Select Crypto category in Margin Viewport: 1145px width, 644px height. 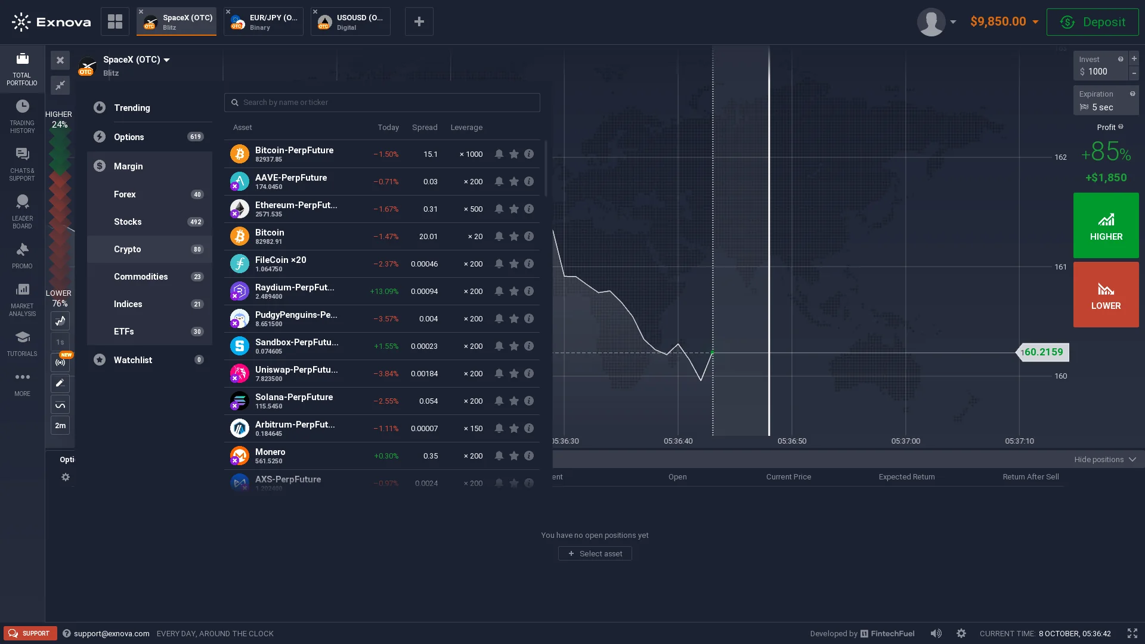(x=150, y=249)
